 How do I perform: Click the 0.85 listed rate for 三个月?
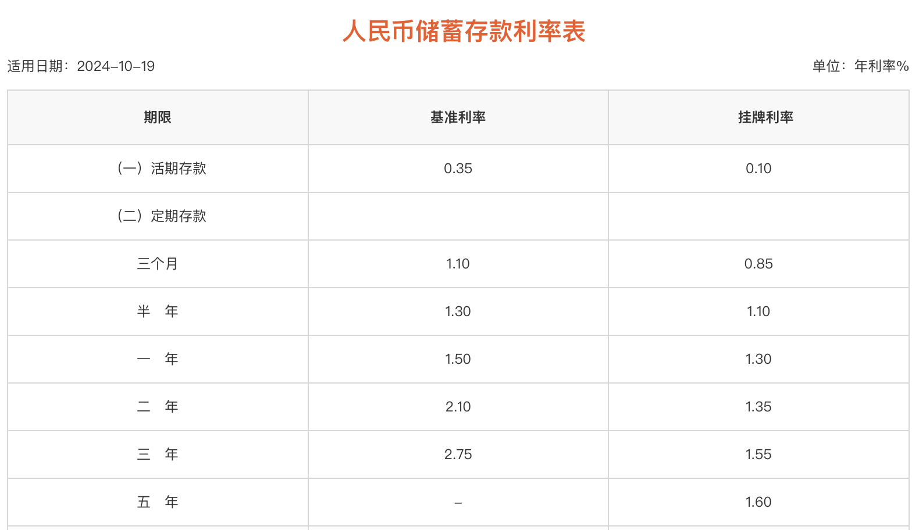758,264
